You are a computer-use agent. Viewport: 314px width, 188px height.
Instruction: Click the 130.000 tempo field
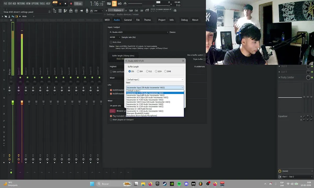[x=78, y=4]
